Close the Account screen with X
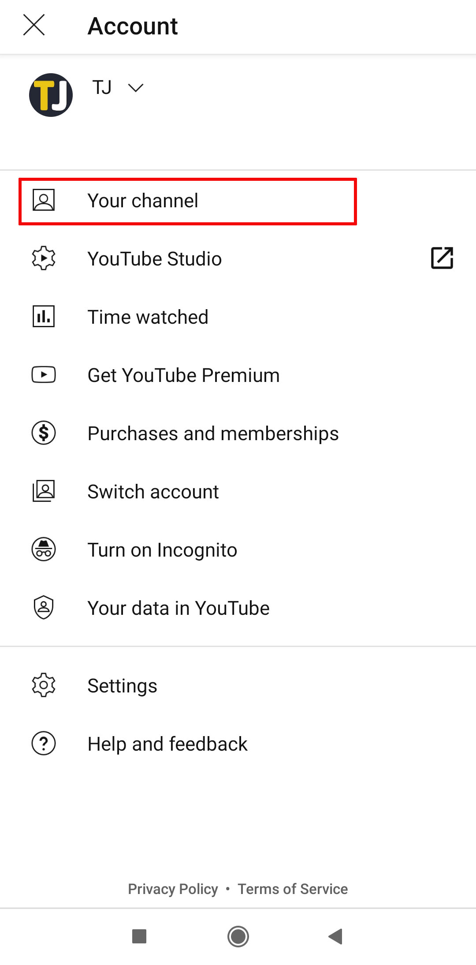The image size is (476, 965). click(34, 25)
